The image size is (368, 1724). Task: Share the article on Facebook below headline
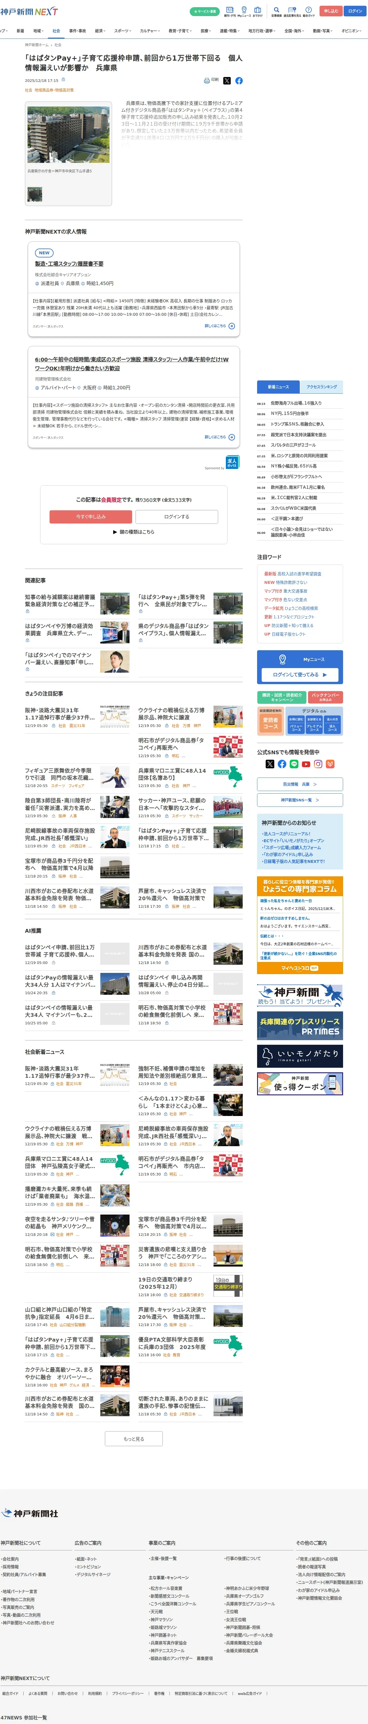tap(239, 81)
